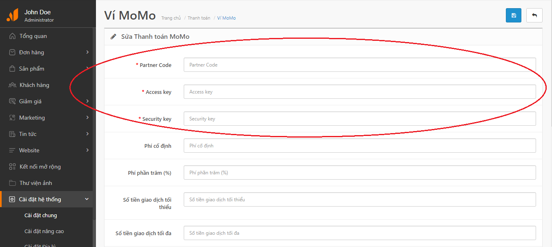This screenshot has width=552, height=247.
Task: Focus the Phí cố định input field
Action: pos(360,146)
